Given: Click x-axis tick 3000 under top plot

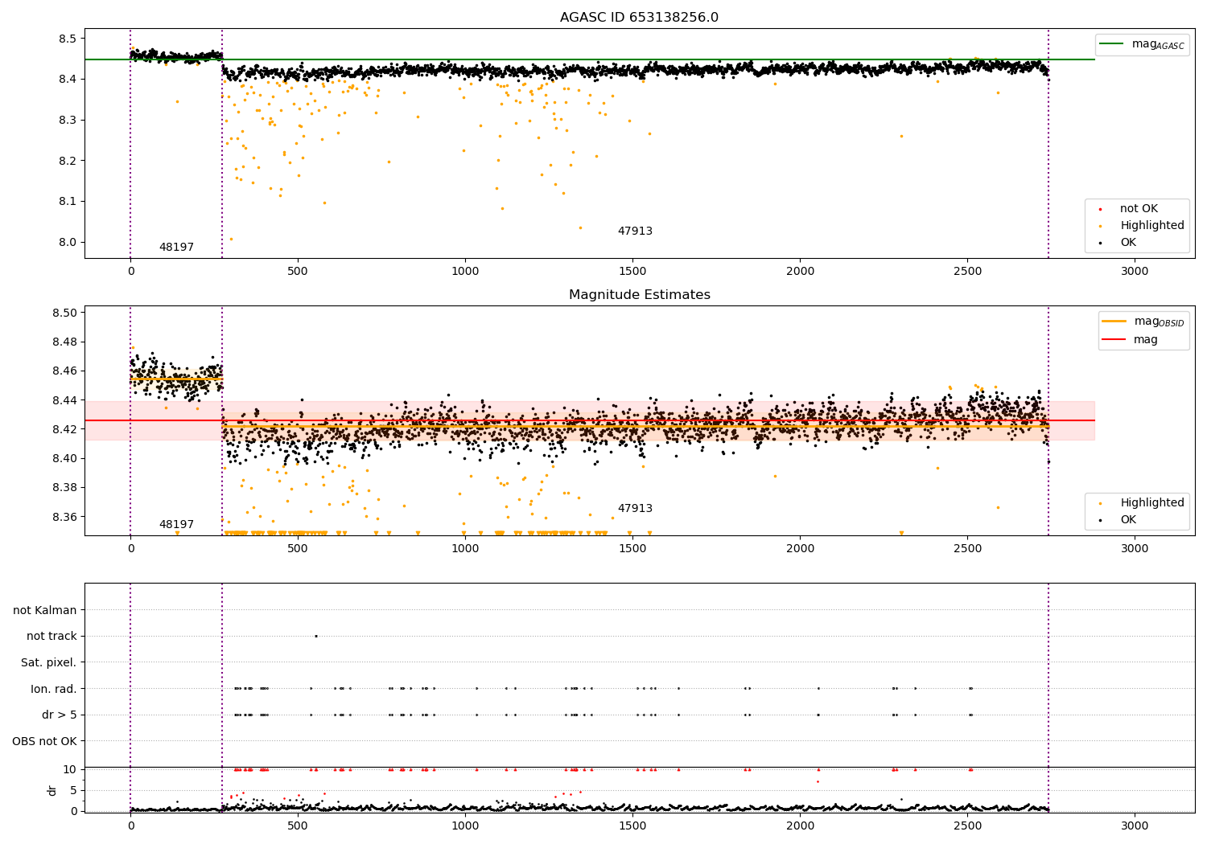Looking at the screenshot, I should (1135, 271).
